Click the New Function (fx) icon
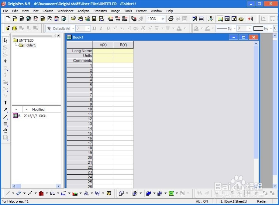The image size is (279, 205). 50,19
